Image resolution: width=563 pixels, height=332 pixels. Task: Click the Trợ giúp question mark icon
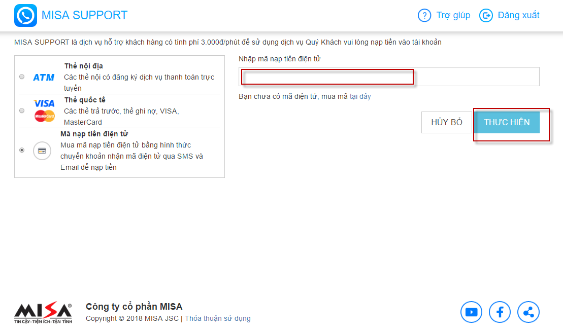pos(424,15)
